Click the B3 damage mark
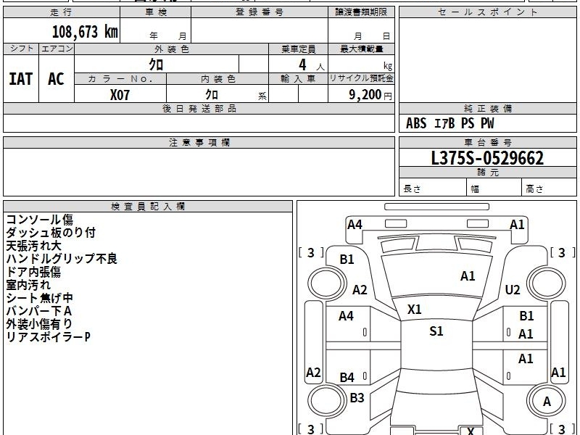 pyautogui.click(x=357, y=397)
